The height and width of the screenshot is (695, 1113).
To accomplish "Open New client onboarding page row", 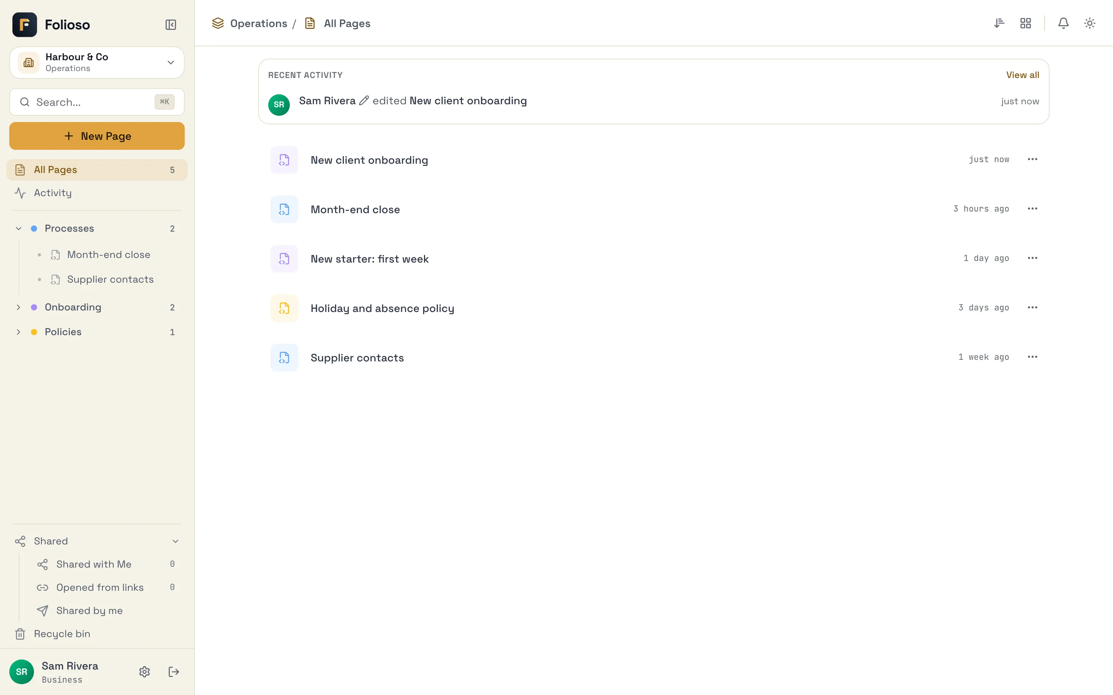I will [654, 160].
